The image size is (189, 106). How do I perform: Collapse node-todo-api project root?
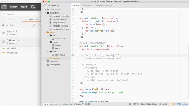click(43, 6)
